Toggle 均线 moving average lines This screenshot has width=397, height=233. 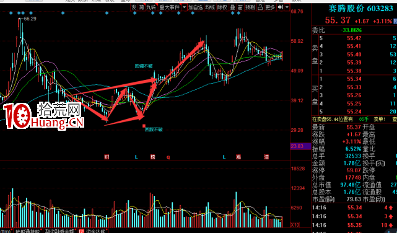tap(210, 7)
